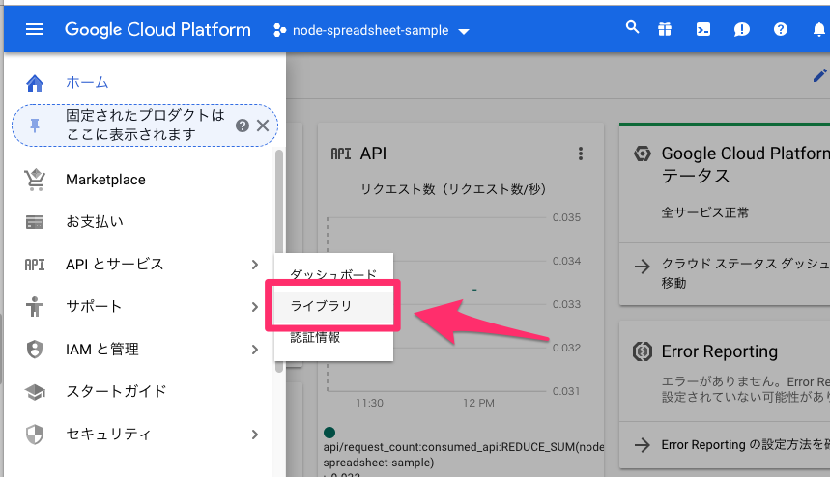830x477 pixels.
Task: Open help for pinned products hint
Action: [x=243, y=126]
